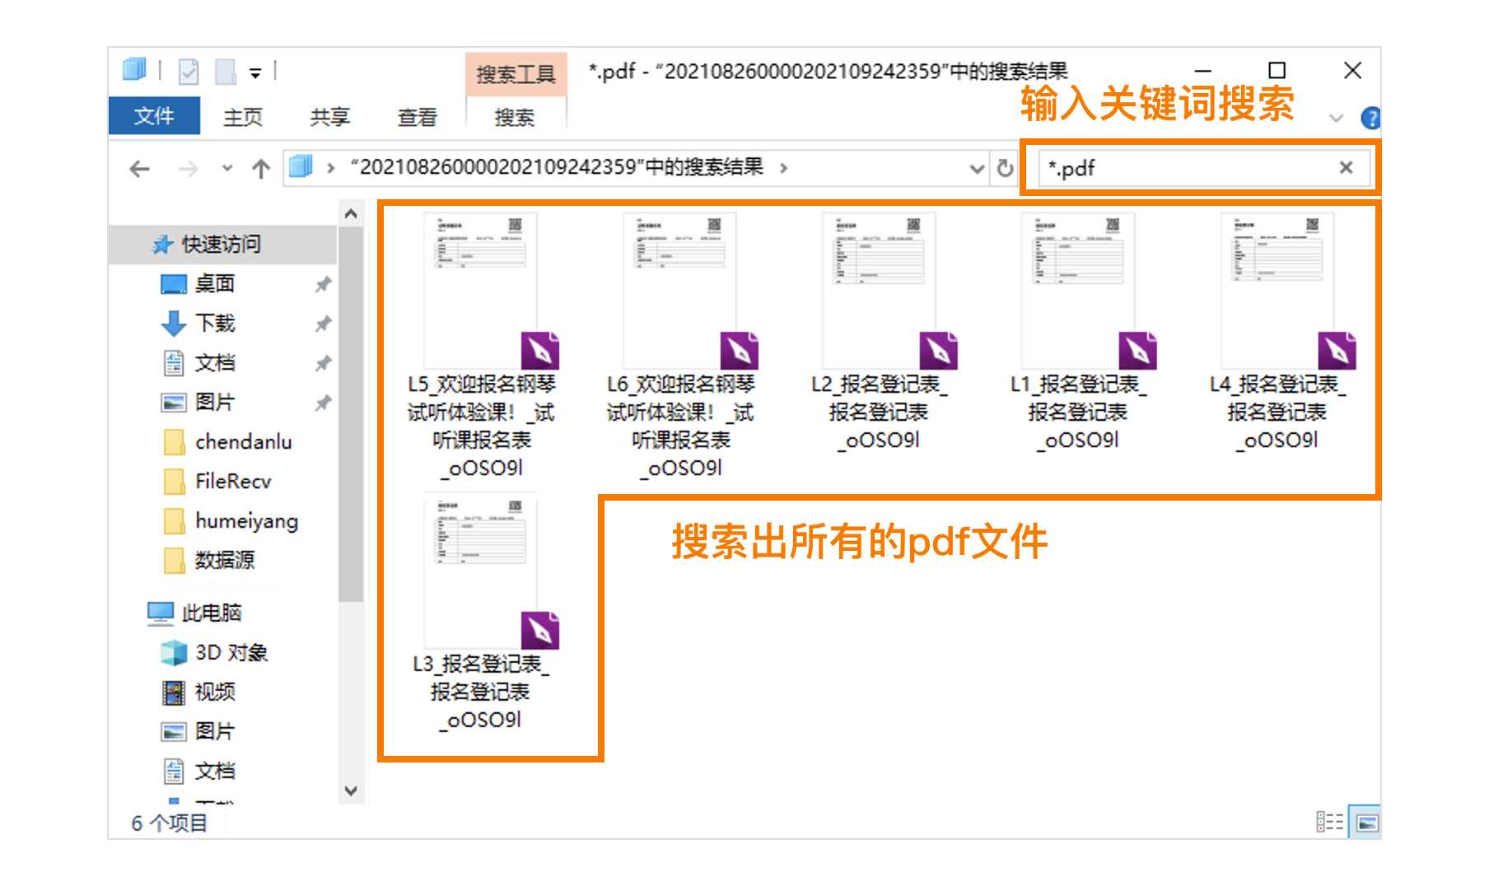
Task: Open the address bar history dropdown
Action: [x=976, y=168]
